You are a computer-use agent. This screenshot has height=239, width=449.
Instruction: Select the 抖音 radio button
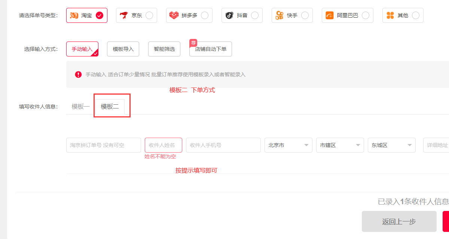(x=255, y=15)
